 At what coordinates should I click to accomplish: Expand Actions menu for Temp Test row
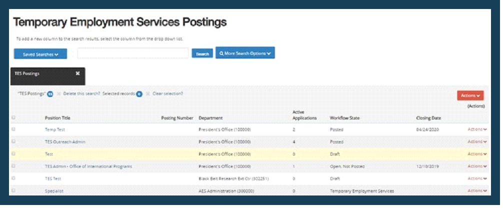[x=476, y=129]
